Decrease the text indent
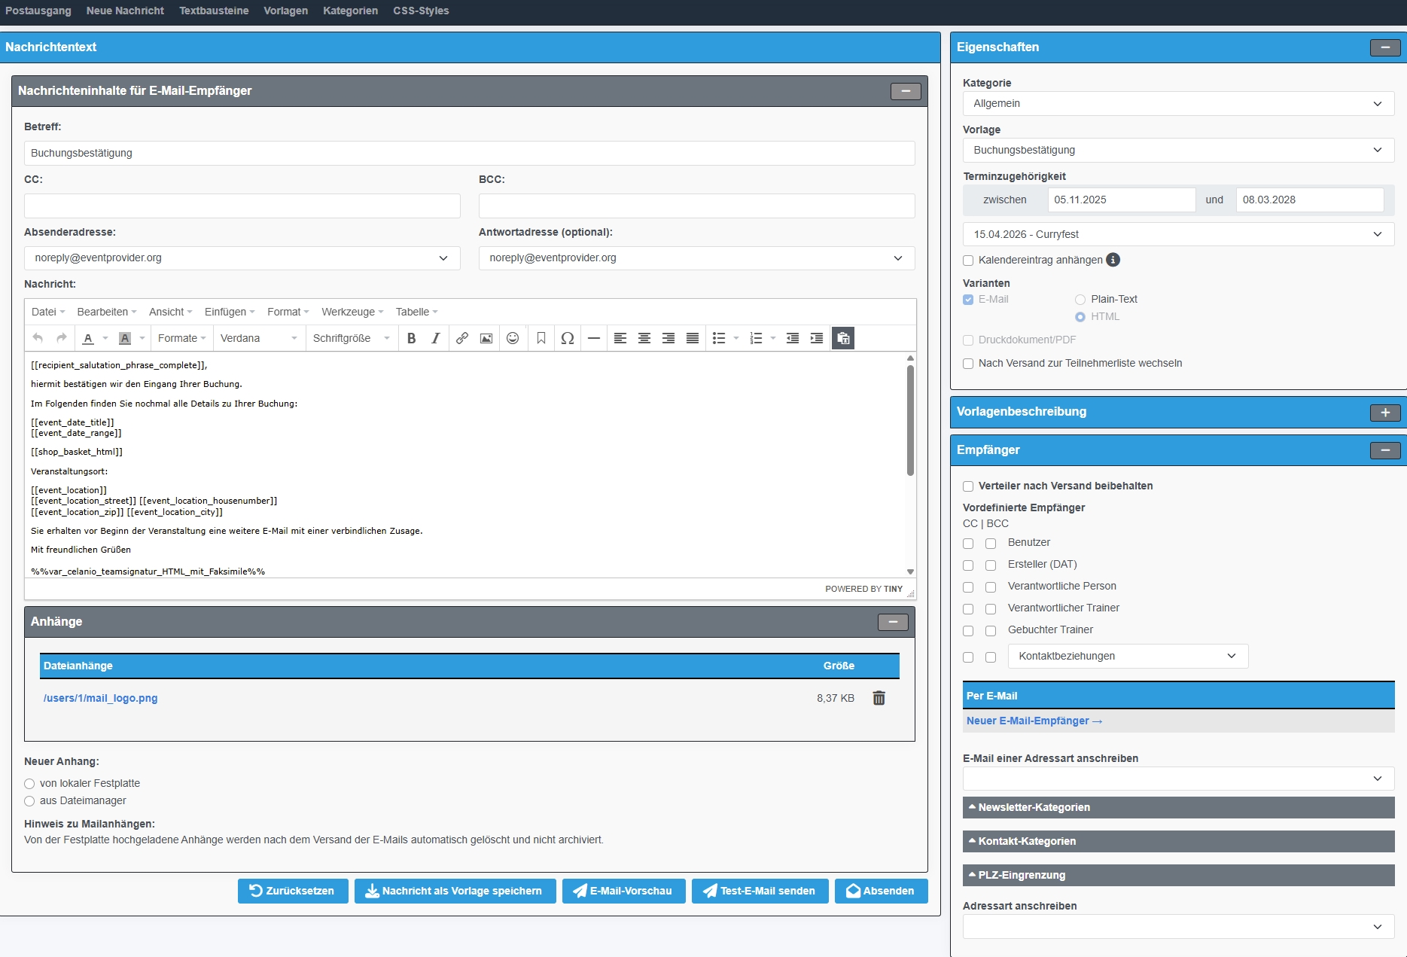Screen dimensions: 1407x957 793,338
